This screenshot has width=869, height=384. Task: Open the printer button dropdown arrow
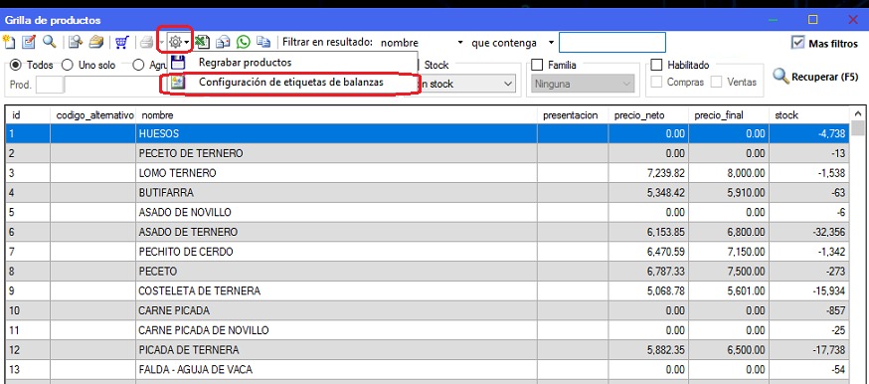pyautogui.click(x=161, y=43)
